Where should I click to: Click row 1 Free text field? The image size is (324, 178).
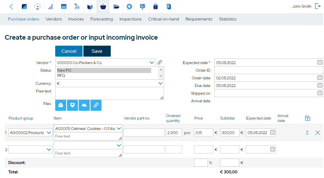(x=88, y=136)
